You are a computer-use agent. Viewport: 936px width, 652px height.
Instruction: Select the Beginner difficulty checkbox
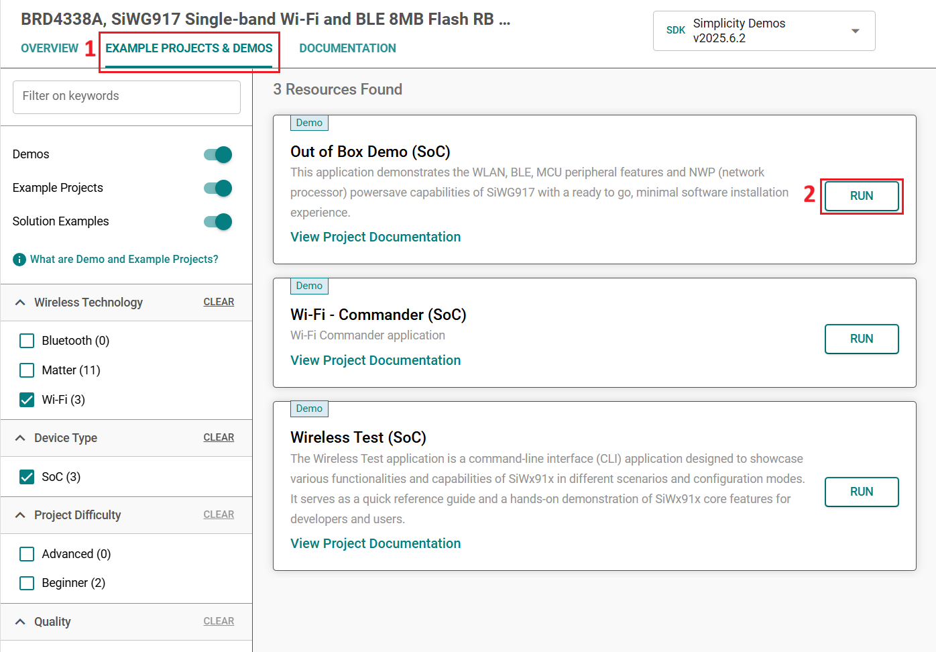(x=27, y=583)
